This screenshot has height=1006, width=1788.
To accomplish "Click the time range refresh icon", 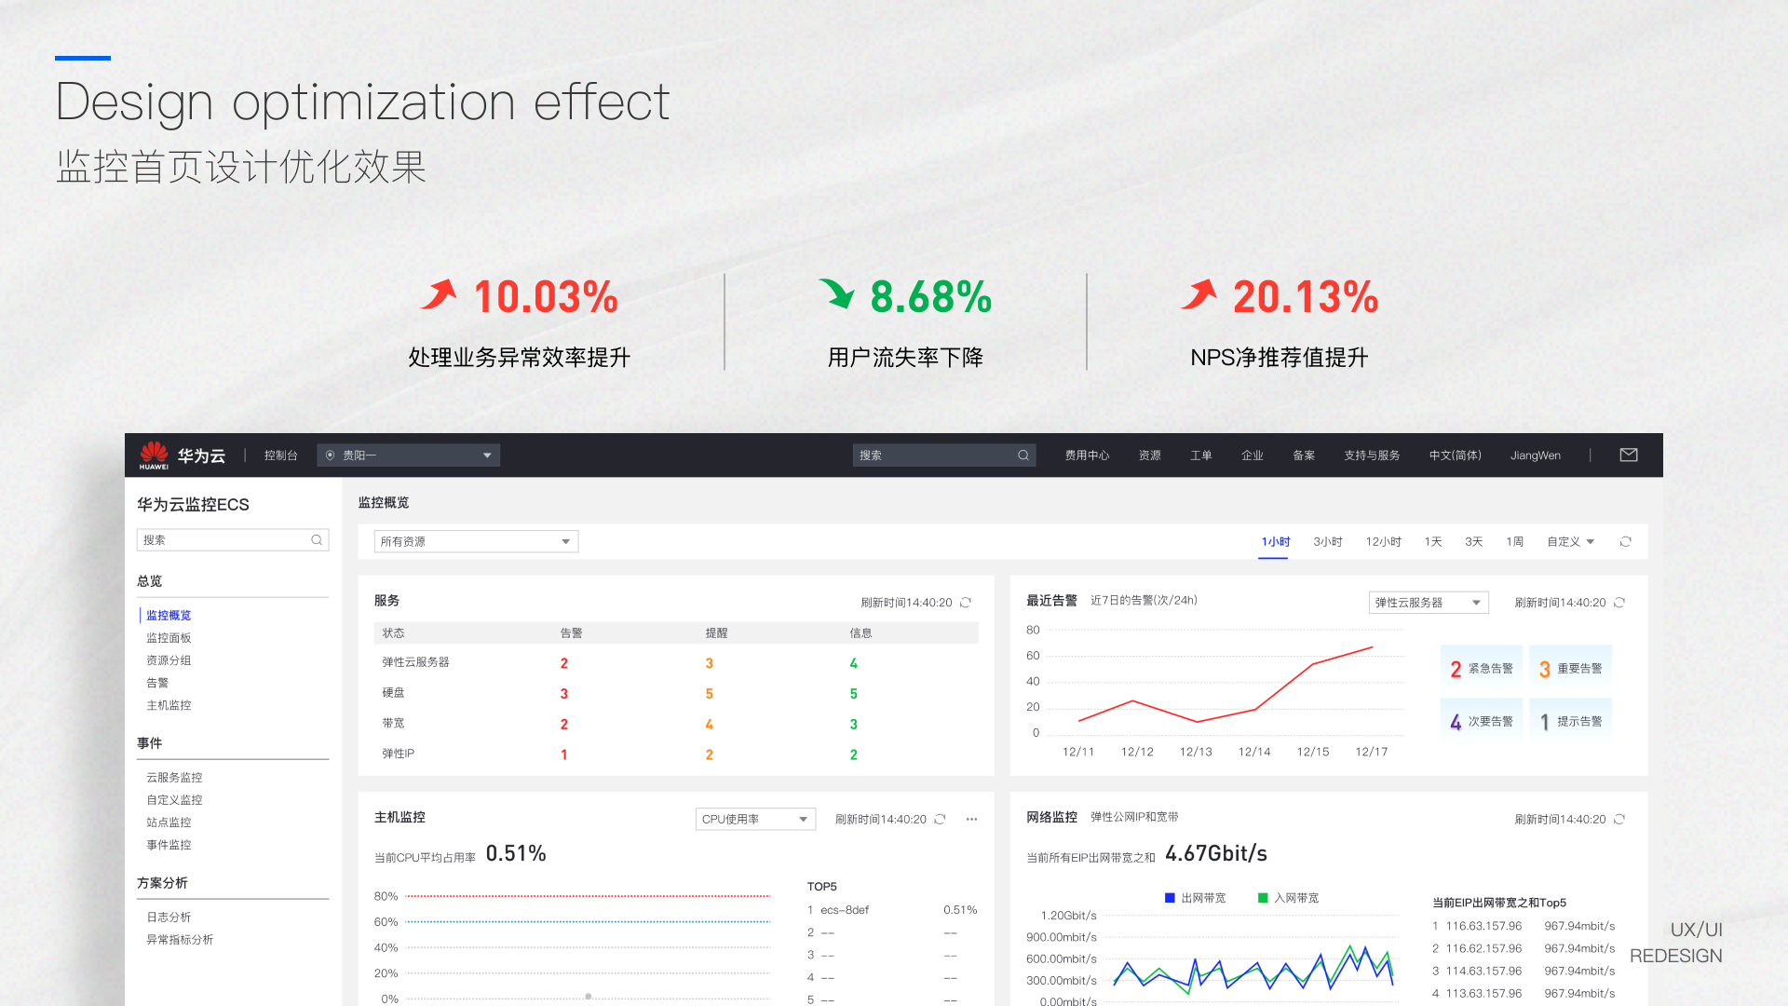I will (x=1626, y=542).
